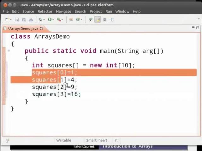This screenshot has width=202, height=151.
Task: Open the Edit menu
Action: pos(15,11)
